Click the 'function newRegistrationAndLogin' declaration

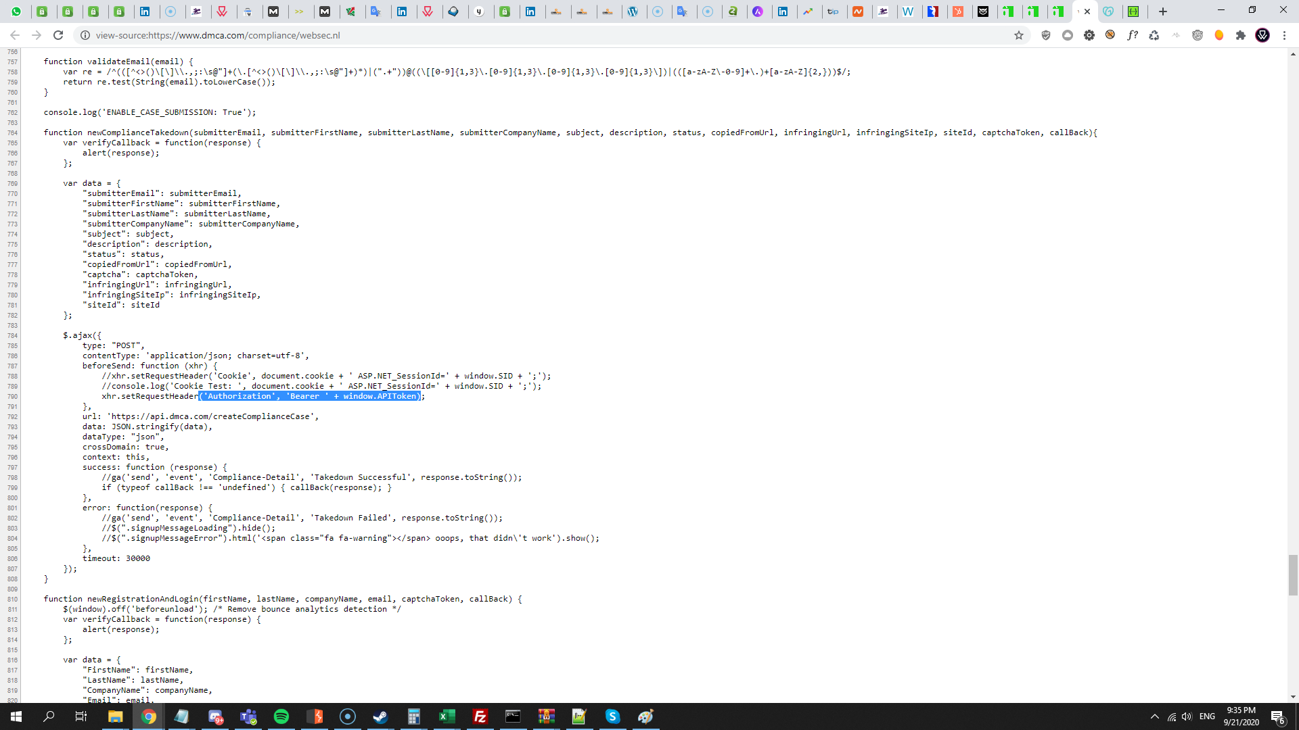tap(283, 599)
